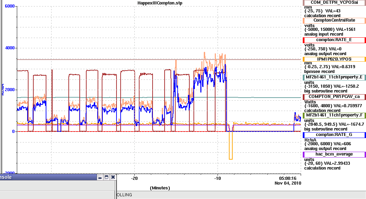Click the 0 y-axis label
The image size is (366, 199).
pos(13,131)
